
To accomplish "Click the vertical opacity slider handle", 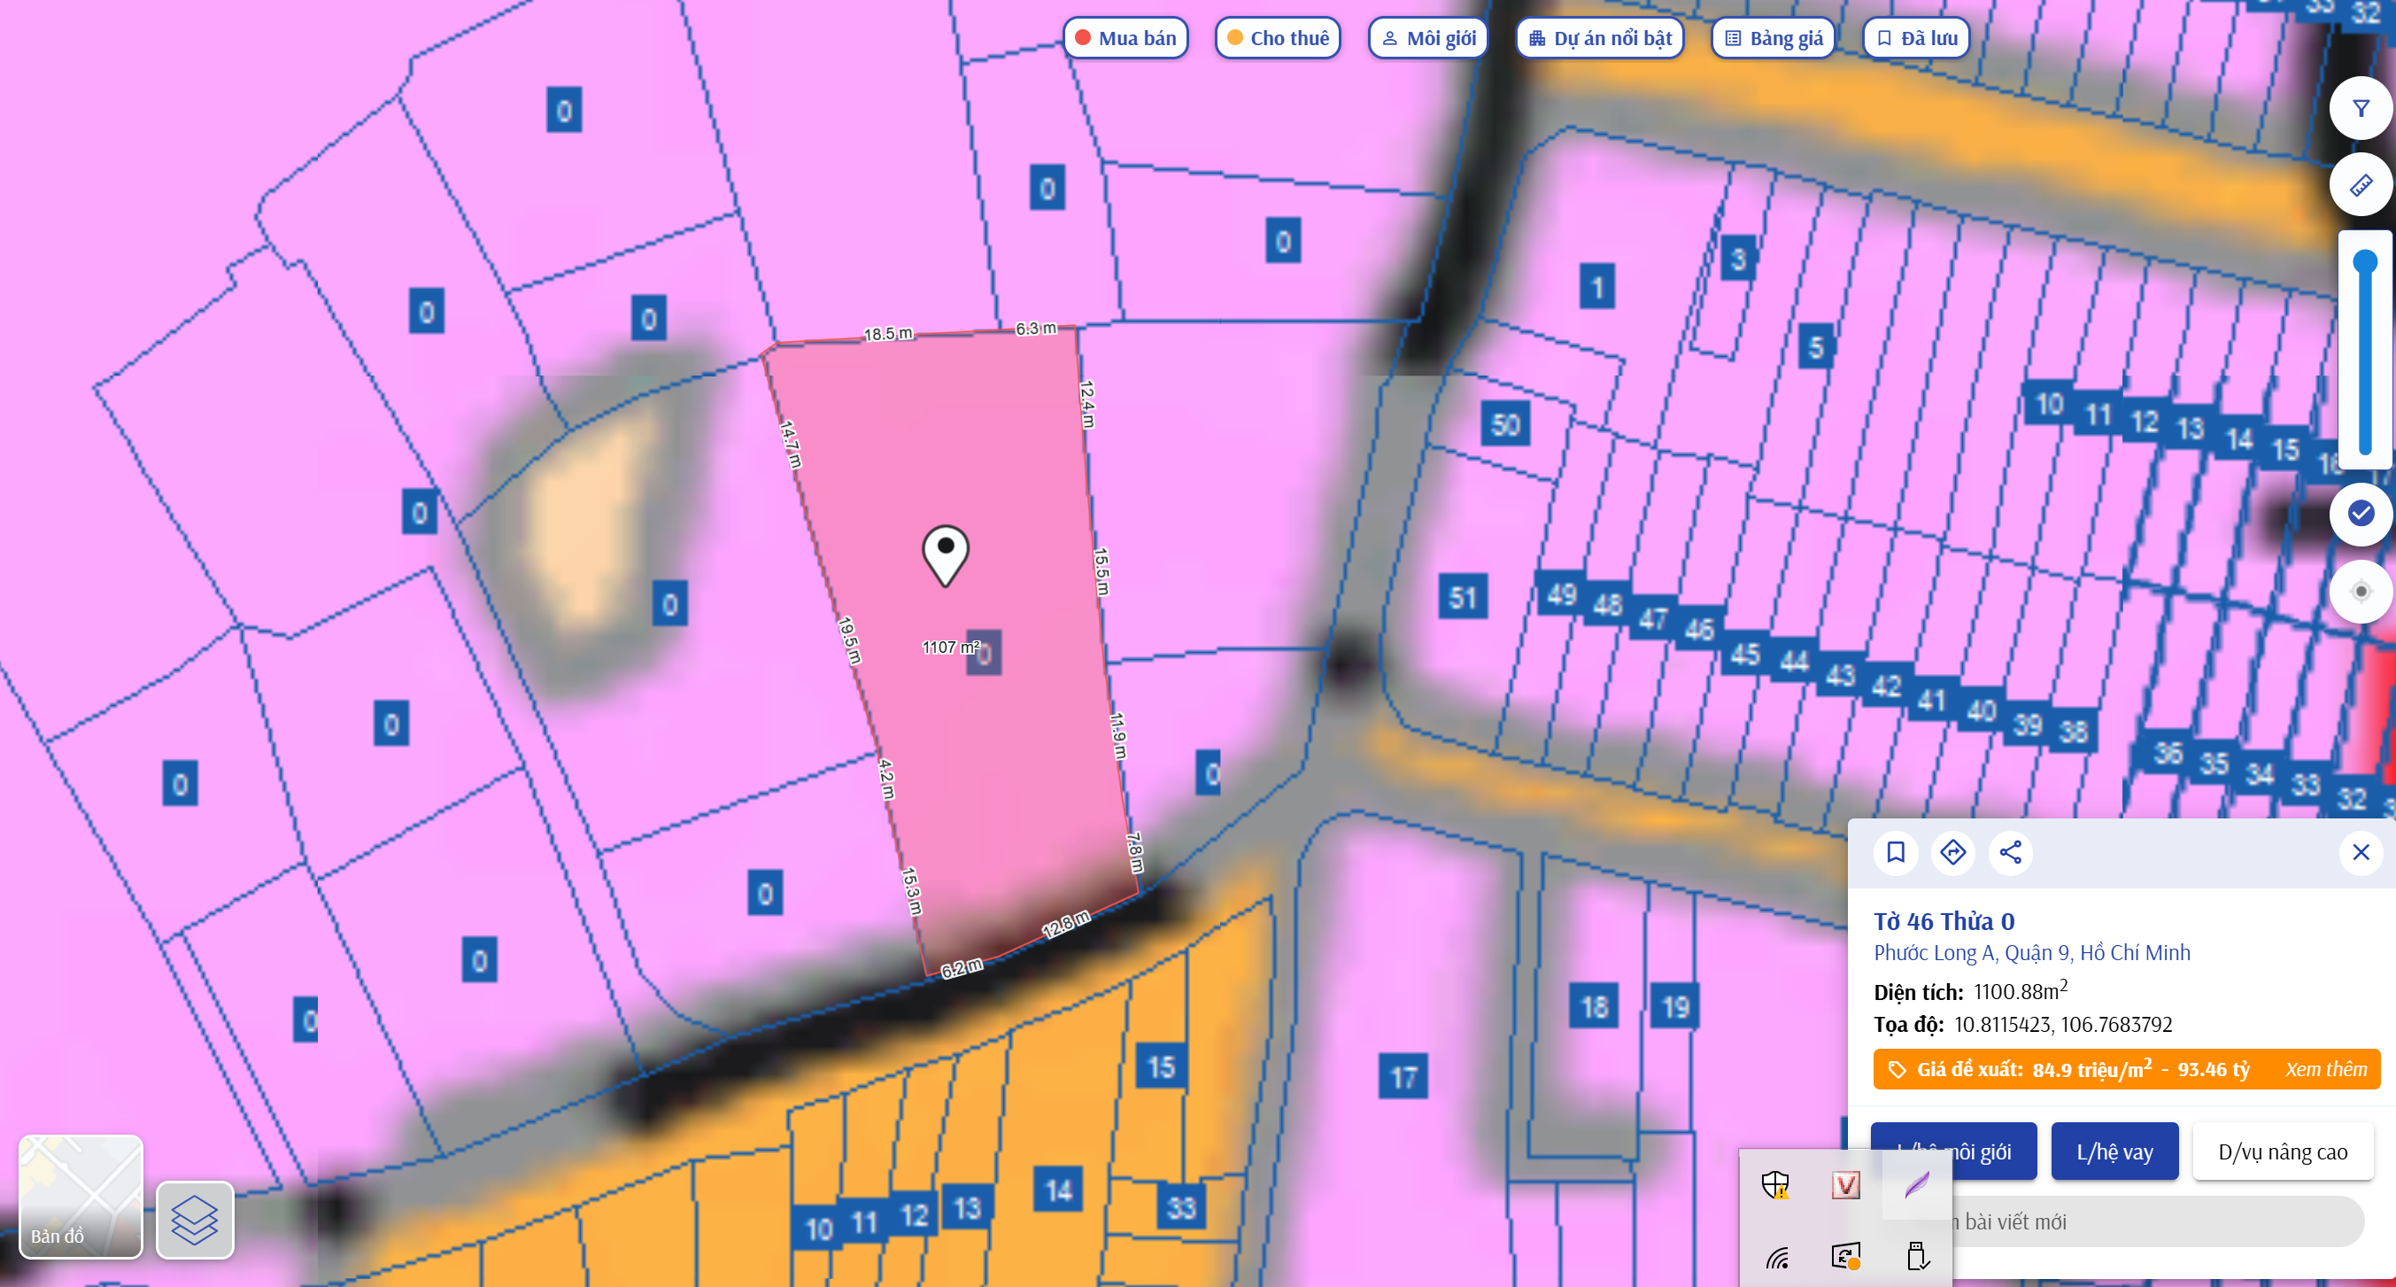I will (x=2364, y=262).
